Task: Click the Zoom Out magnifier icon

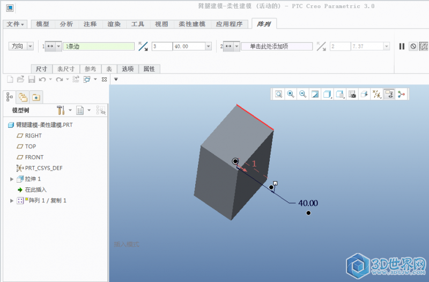Action: (302, 95)
